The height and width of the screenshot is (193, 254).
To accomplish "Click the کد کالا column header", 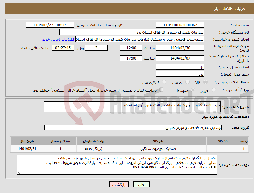I will pyautogui.click(x=223, y=141).
